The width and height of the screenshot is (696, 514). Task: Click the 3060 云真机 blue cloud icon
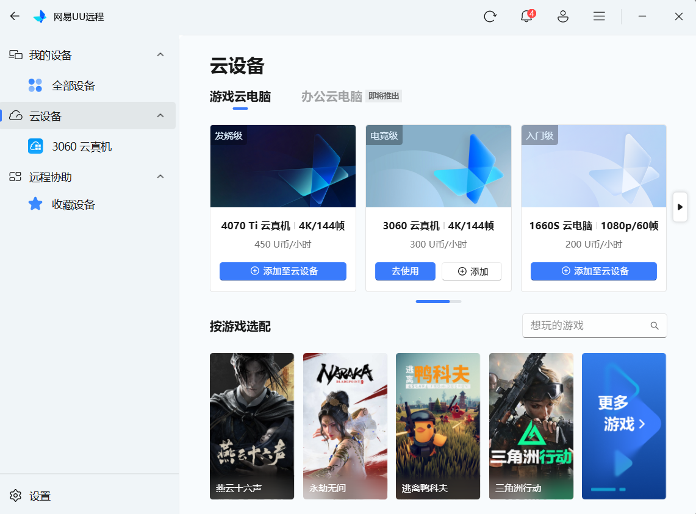click(35, 146)
